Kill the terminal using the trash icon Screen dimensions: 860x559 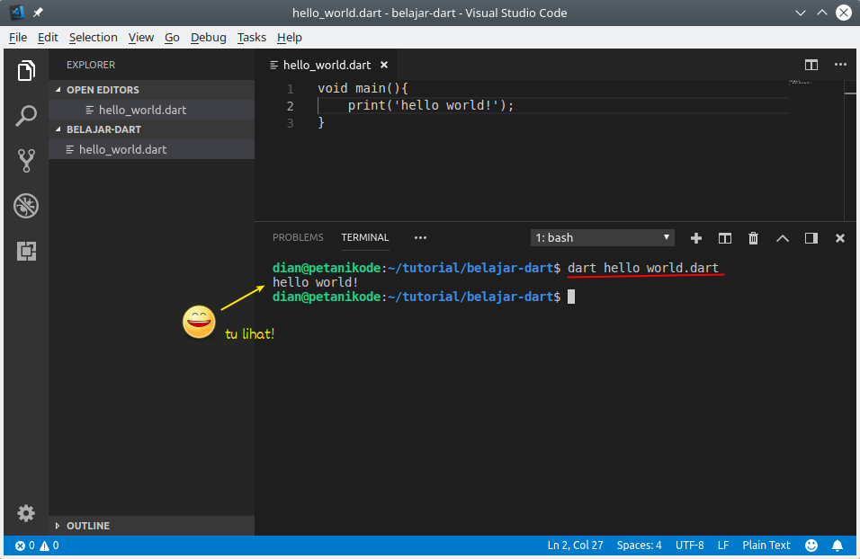click(x=753, y=238)
